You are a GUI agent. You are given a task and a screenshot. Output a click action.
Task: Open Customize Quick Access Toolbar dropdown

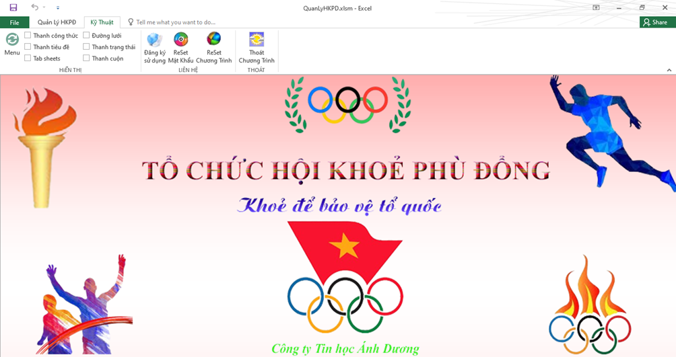tap(58, 8)
